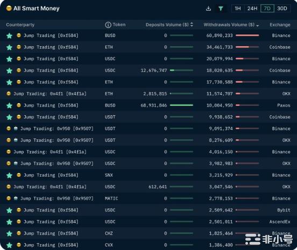Sort by Withdrawals Volume column arrow
The width and height of the screenshot is (297, 250).
pos(257,26)
